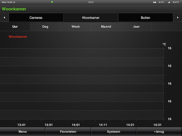Click the red Woonkamer chart legend label
Screen dimensions: 182x136
click(x=18, y=37)
